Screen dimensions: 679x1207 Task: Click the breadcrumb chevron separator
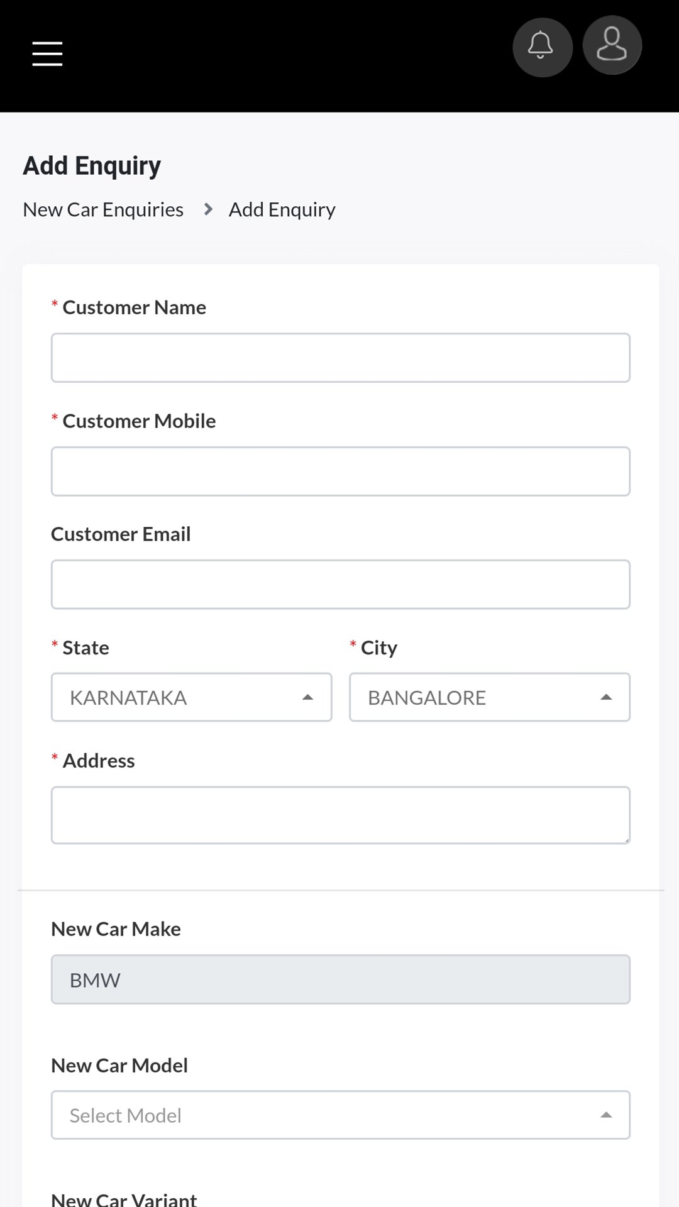[208, 209]
